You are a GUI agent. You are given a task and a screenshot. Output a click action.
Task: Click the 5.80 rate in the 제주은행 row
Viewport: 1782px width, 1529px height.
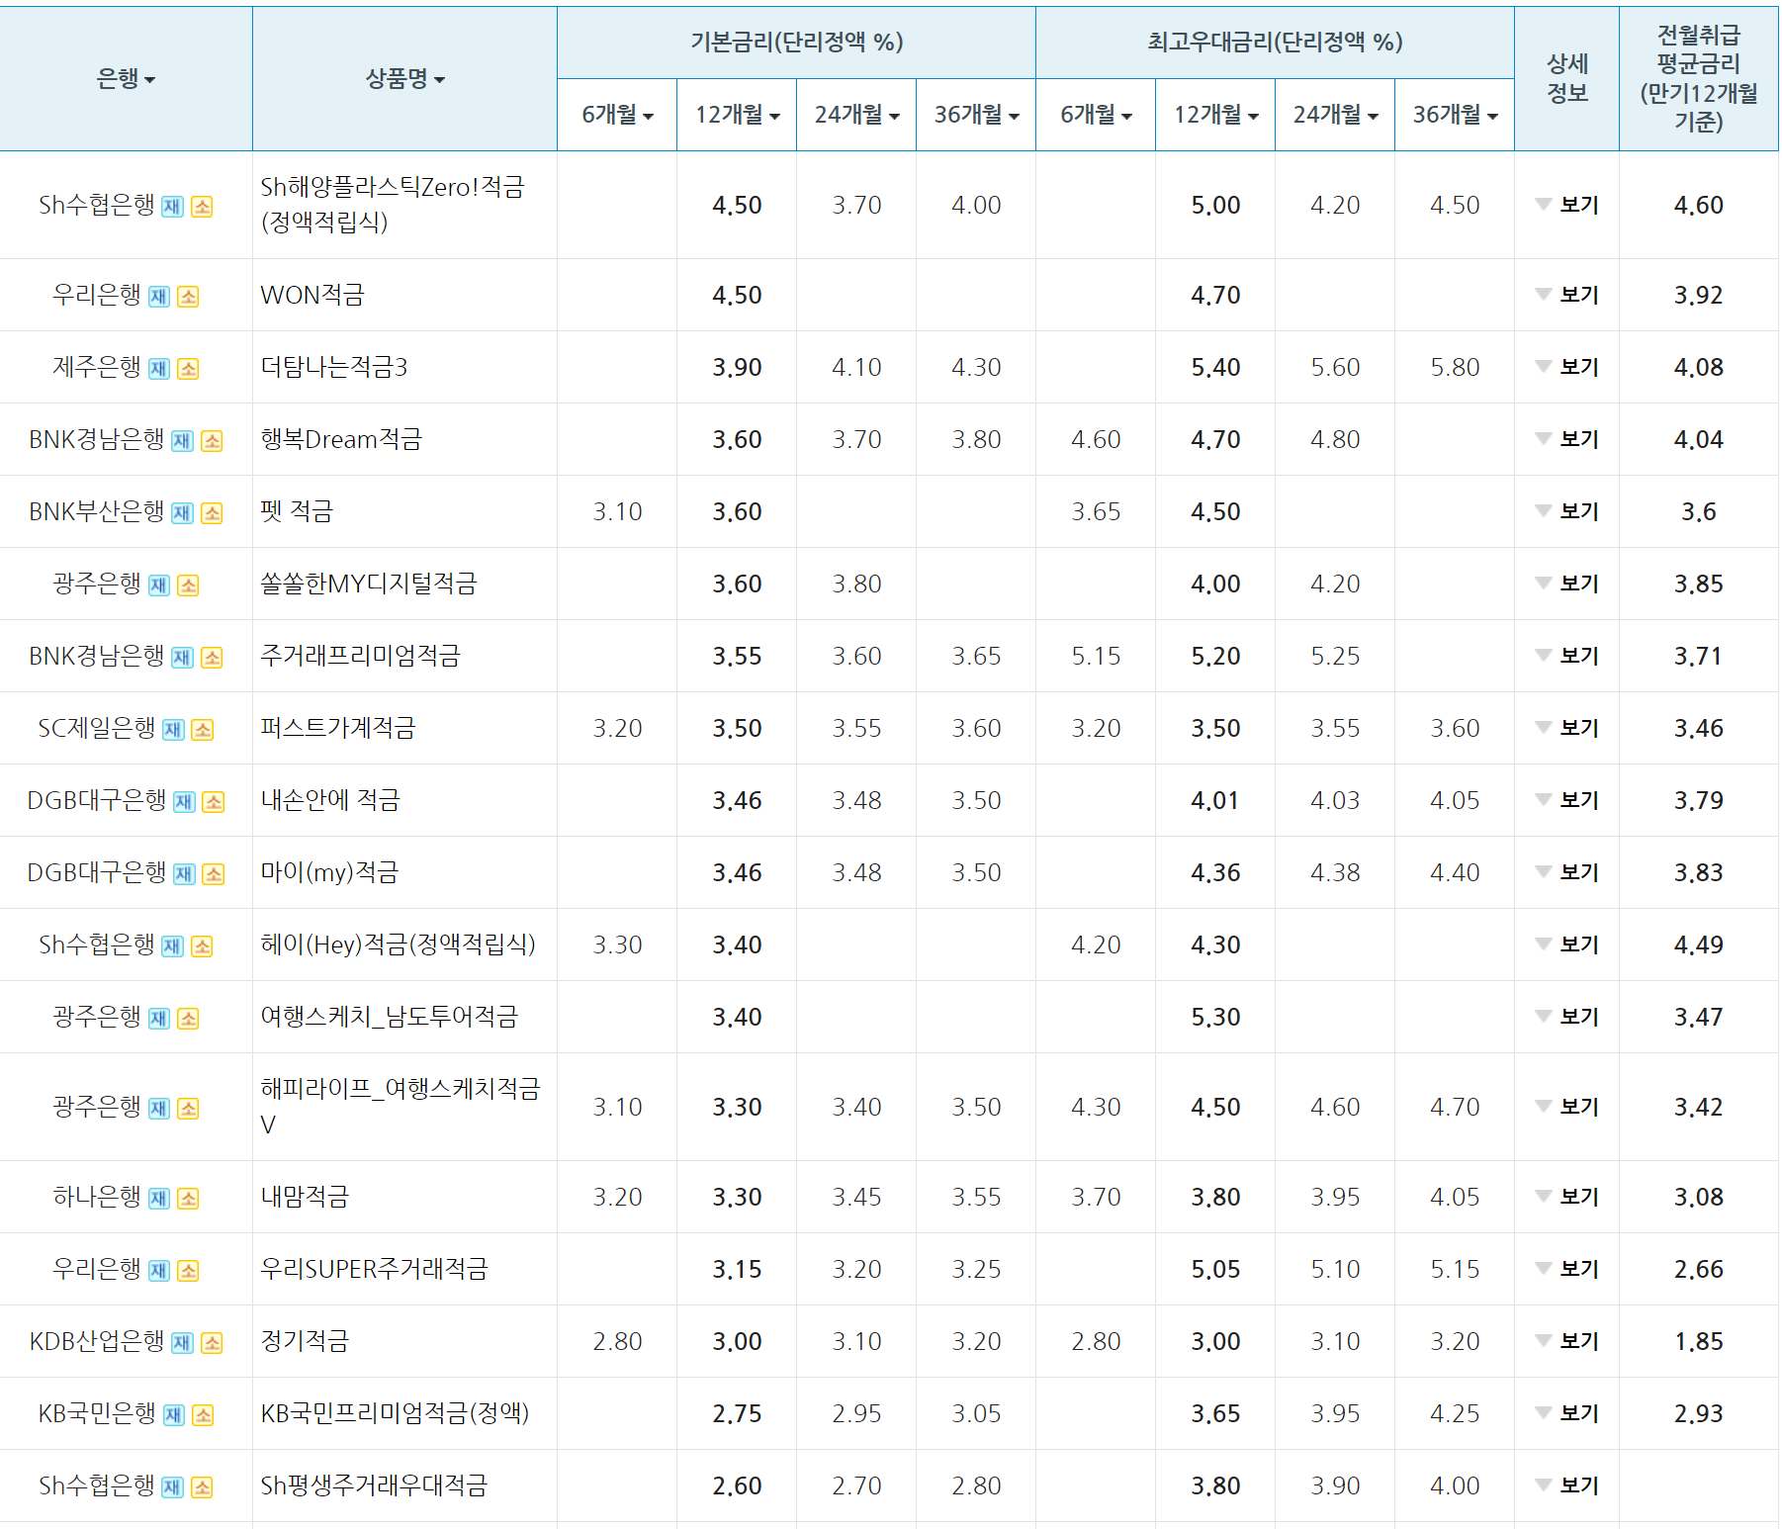pos(1455,367)
